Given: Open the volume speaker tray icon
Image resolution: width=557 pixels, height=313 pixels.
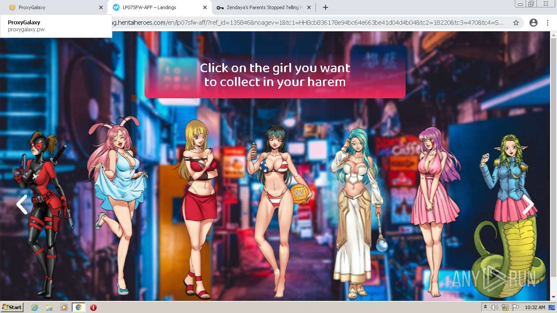Looking at the screenshot, I should coord(494,307).
